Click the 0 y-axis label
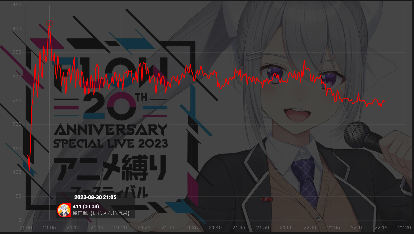 point(20,220)
